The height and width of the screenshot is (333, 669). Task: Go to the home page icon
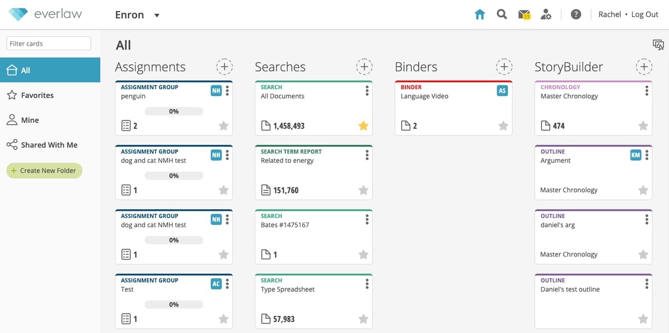479,15
